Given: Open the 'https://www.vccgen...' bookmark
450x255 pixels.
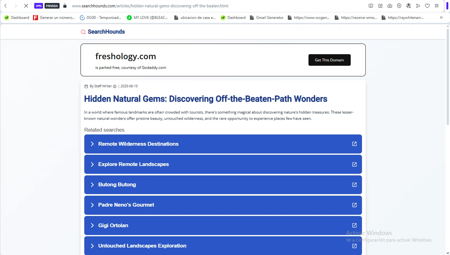Looking at the screenshot, I should [x=308, y=18].
